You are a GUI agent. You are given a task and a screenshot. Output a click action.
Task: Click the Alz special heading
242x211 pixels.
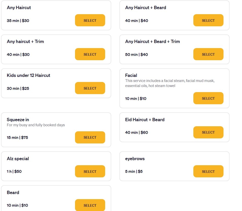click(18, 159)
